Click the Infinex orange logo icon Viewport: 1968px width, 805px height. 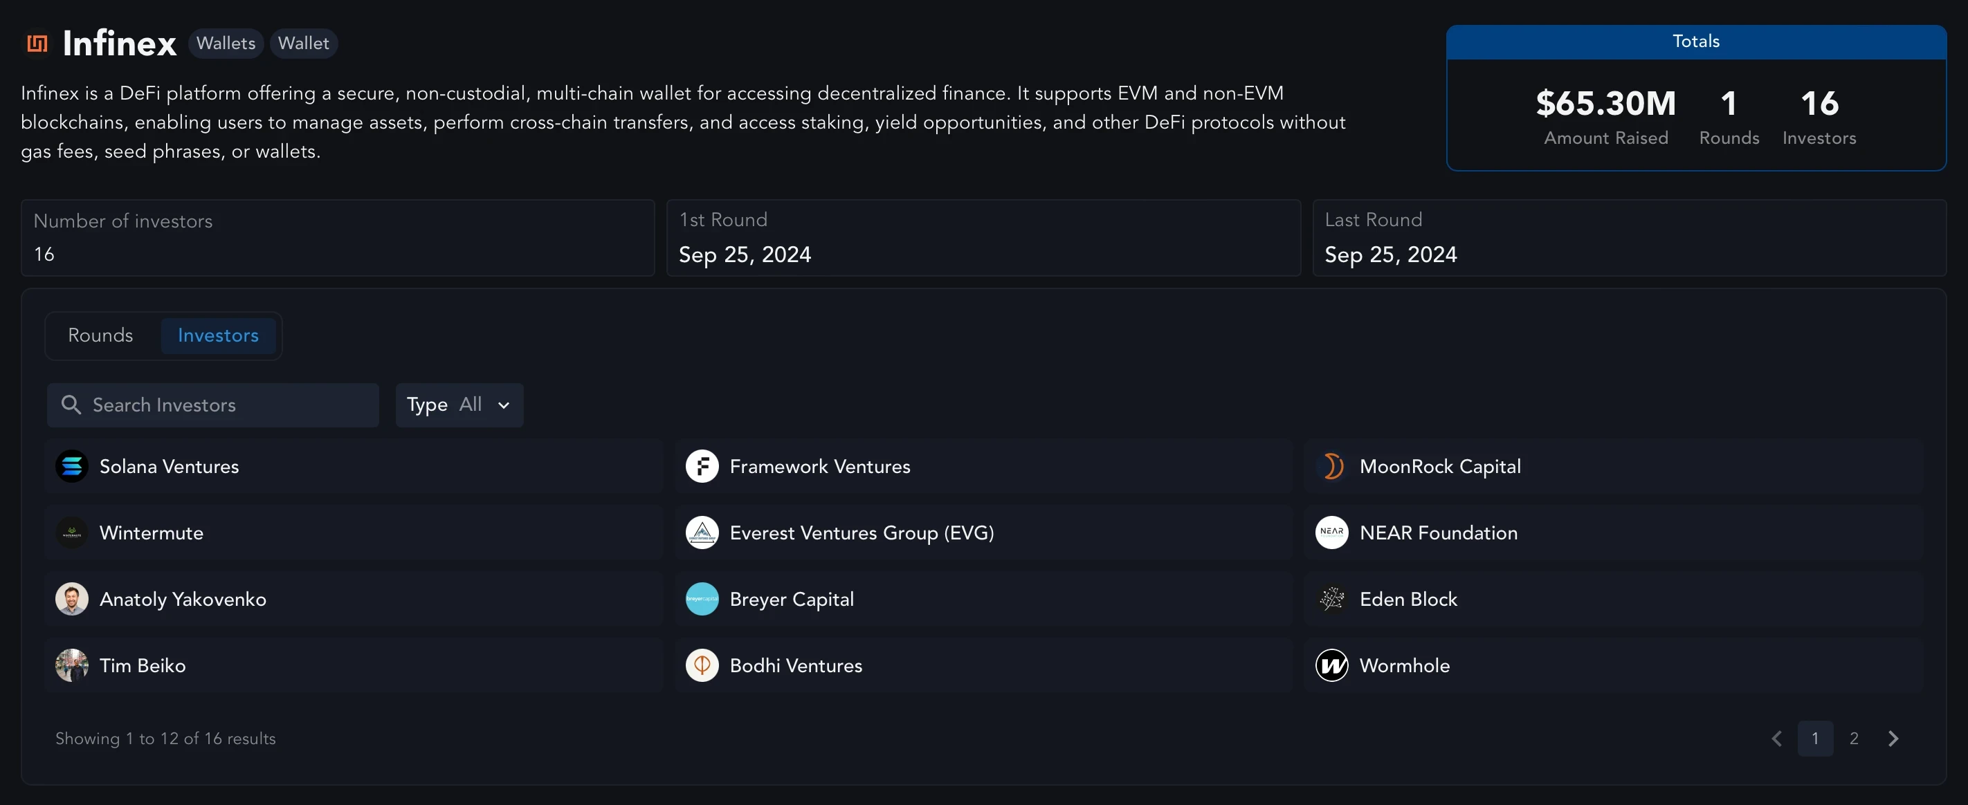[x=37, y=44]
